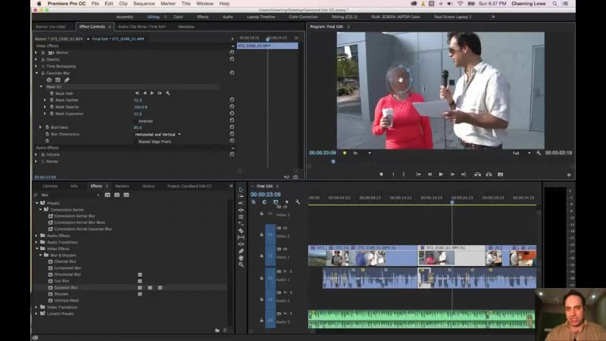Switch to the Color workspace tab
Viewport: 606px width, 341px height.
click(x=178, y=16)
